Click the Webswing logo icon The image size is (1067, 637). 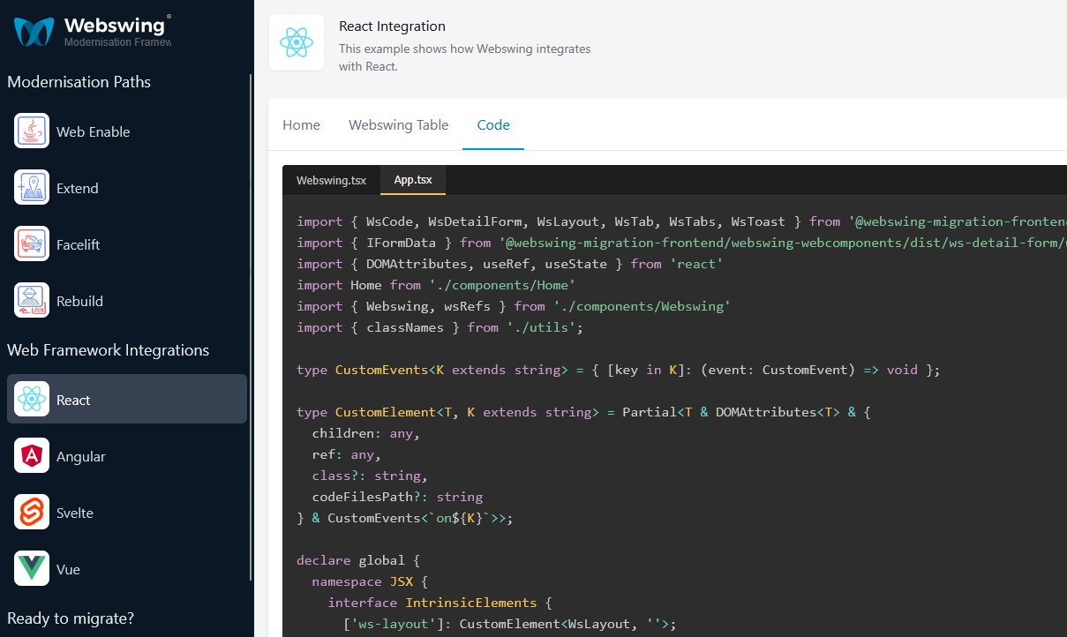[34, 32]
